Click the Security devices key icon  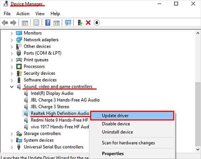click(19, 73)
